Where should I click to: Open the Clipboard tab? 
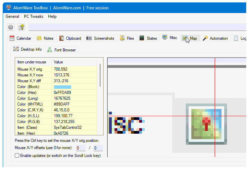(70, 38)
